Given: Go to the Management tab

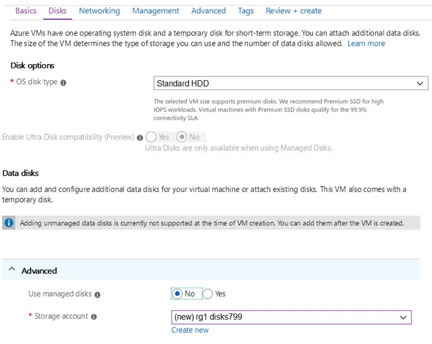Looking at the screenshot, I should (x=156, y=10).
